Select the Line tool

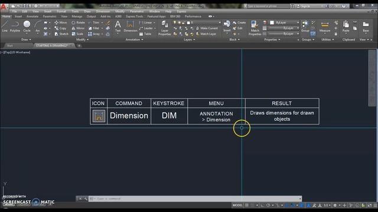[5, 26]
